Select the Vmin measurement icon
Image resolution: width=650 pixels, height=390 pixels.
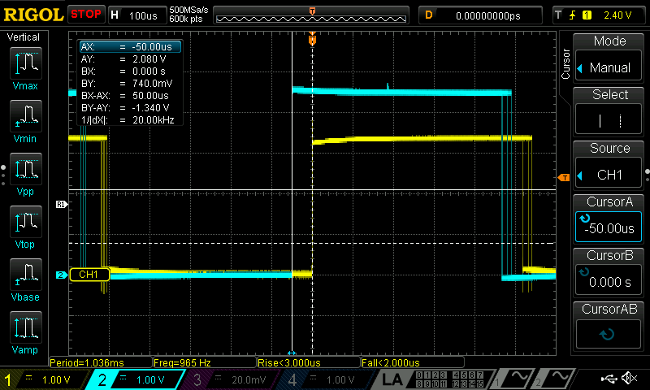coord(26,116)
